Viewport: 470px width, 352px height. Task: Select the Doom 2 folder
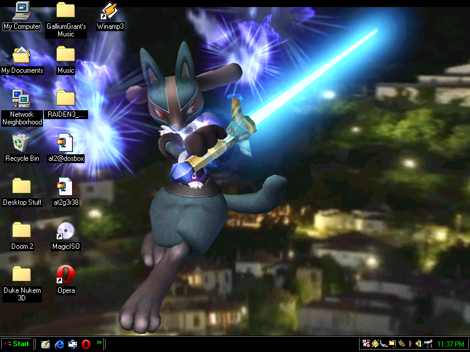click(22, 231)
